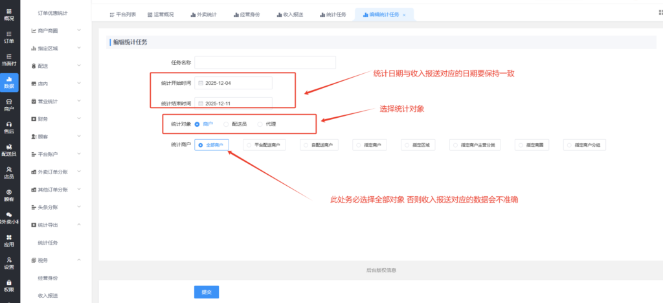Click the 任务名称 text input field

coord(265,63)
